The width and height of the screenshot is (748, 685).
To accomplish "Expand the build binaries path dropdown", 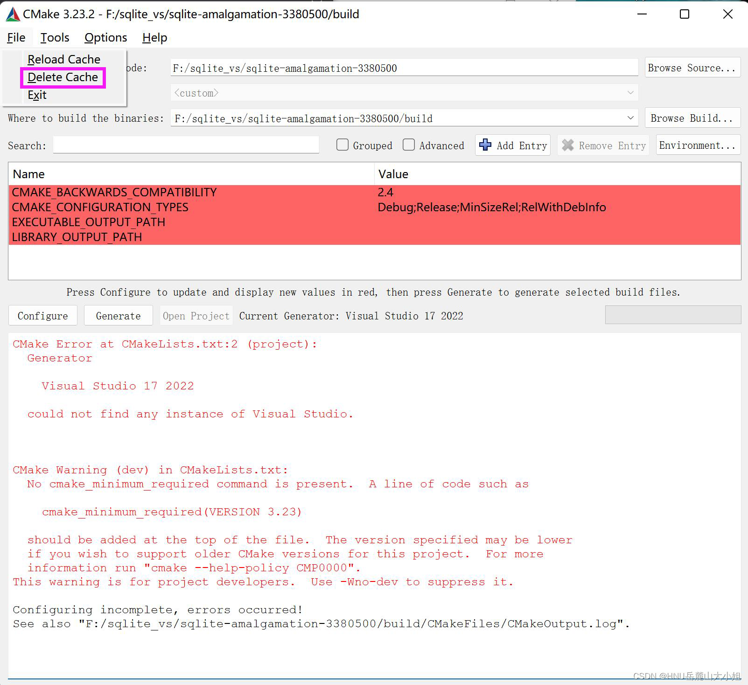I will point(630,118).
